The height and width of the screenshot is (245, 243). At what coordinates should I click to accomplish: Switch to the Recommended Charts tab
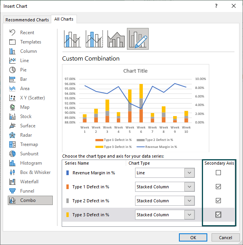(27, 20)
